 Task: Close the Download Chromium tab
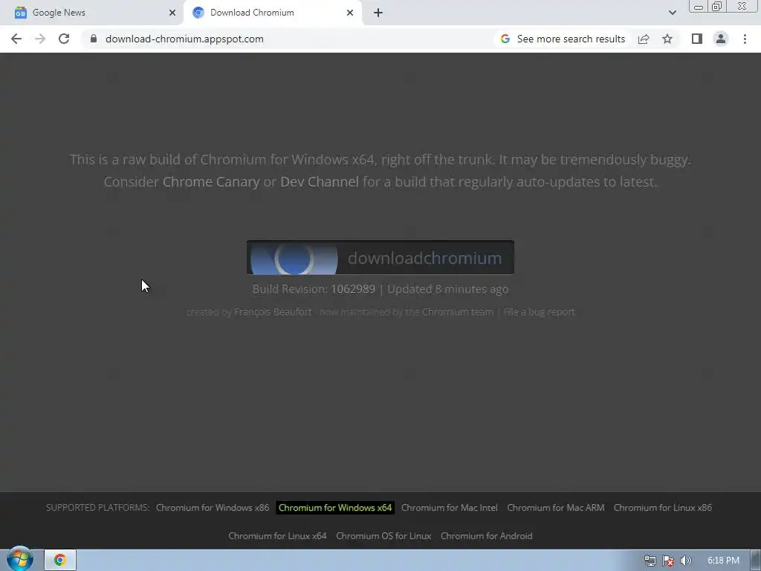click(x=350, y=13)
